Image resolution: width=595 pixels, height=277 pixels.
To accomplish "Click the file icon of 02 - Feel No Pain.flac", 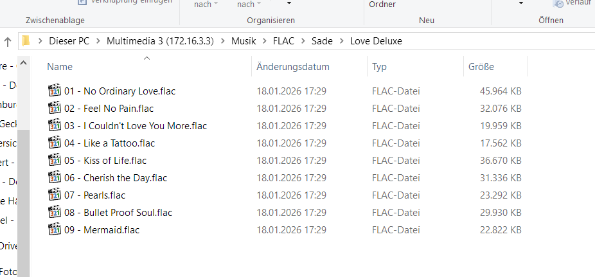I will 54,108.
